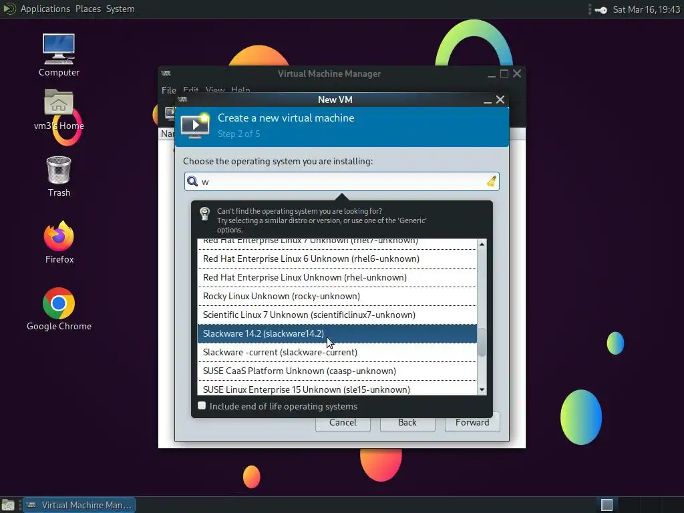Click the show desktop icon in bottom panel
This screenshot has width=684, height=513.
point(8,505)
